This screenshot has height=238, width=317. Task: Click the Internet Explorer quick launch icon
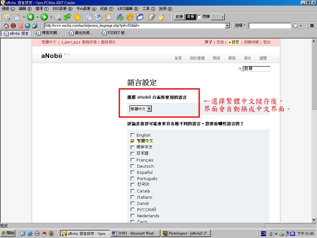[x=30, y=233]
